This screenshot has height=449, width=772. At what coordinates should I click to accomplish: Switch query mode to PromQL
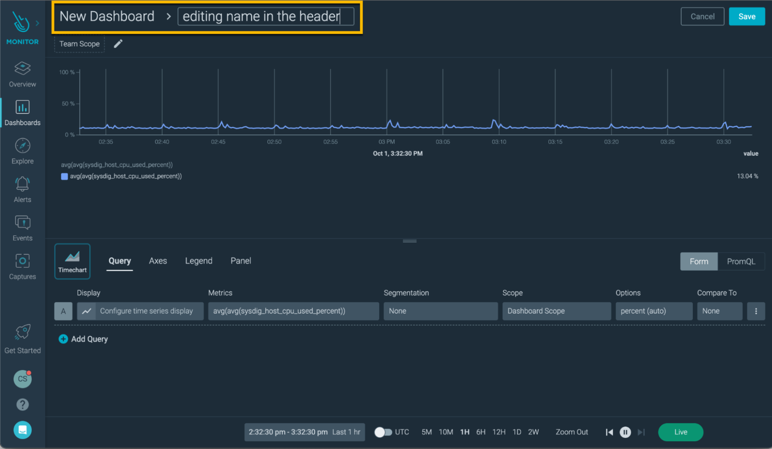(741, 261)
